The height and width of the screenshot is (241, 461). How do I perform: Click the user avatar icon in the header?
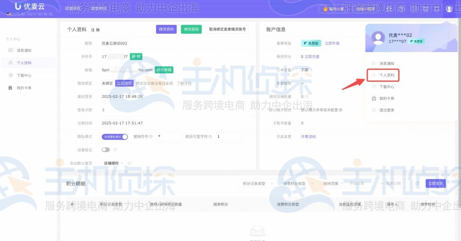click(x=449, y=9)
